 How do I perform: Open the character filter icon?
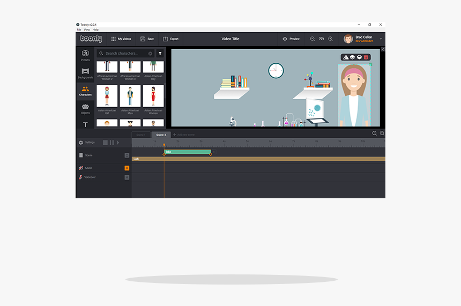tap(160, 54)
